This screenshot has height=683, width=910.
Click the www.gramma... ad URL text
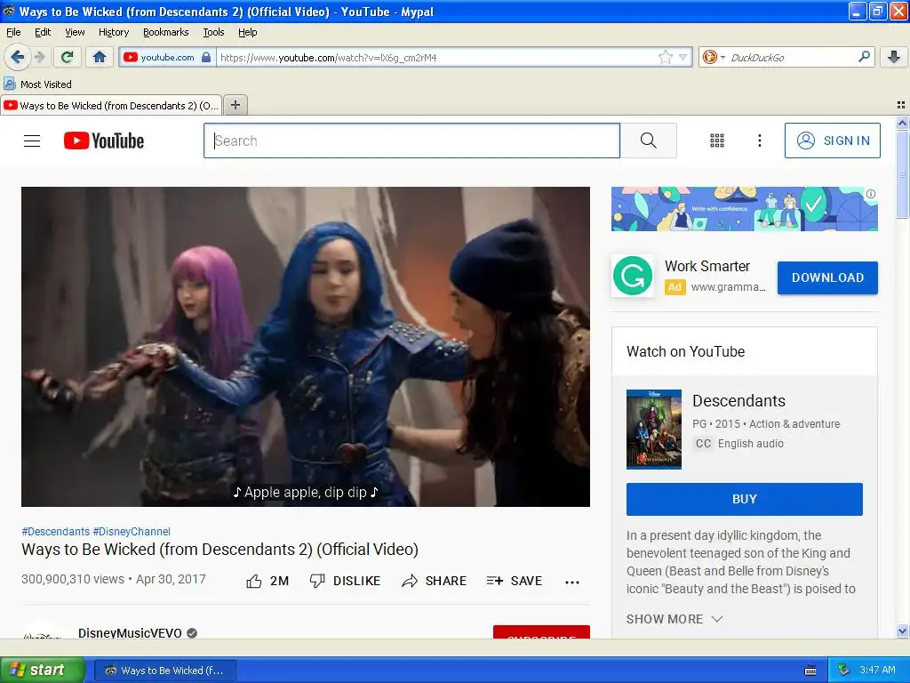[729, 287]
